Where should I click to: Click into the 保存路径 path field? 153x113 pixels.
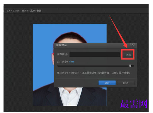[x=95, y=55]
